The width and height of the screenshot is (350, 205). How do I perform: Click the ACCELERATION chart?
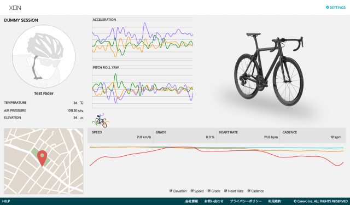142,39
